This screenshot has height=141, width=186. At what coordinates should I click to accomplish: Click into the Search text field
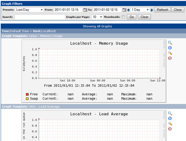point(40,17)
